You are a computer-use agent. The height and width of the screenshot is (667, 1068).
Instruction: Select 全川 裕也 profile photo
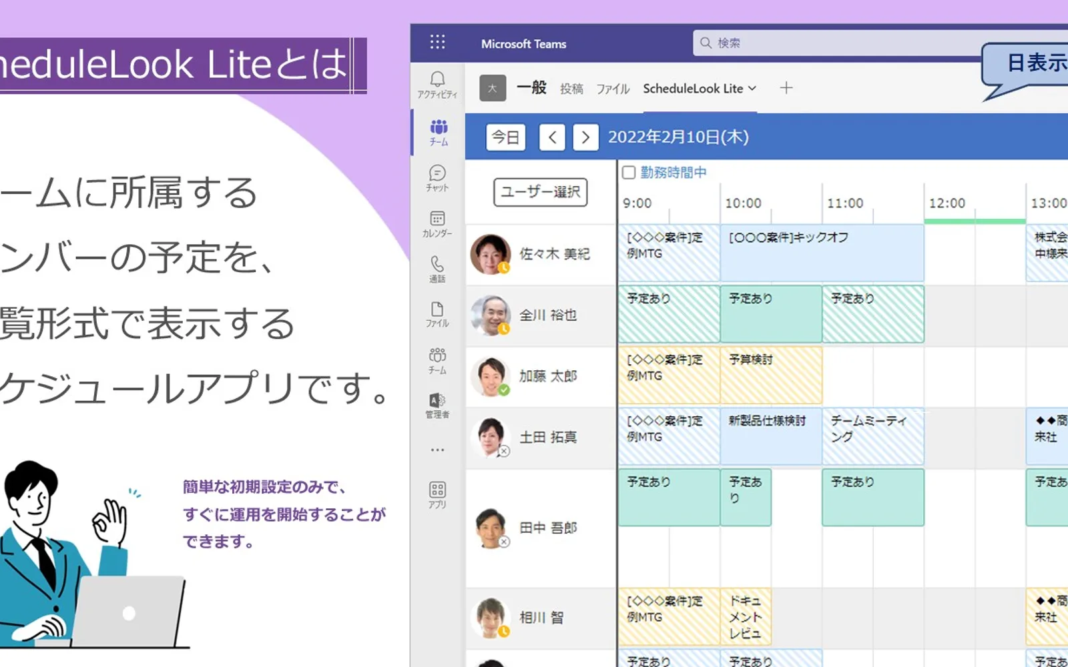point(491,315)
